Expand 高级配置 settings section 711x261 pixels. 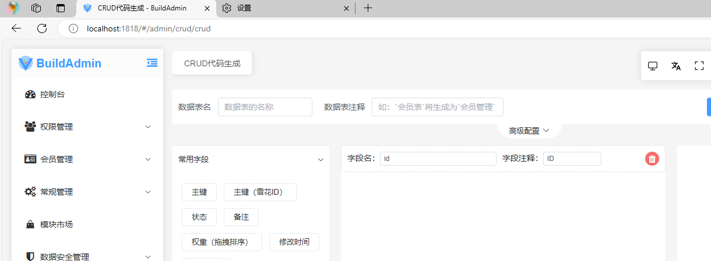529,131
